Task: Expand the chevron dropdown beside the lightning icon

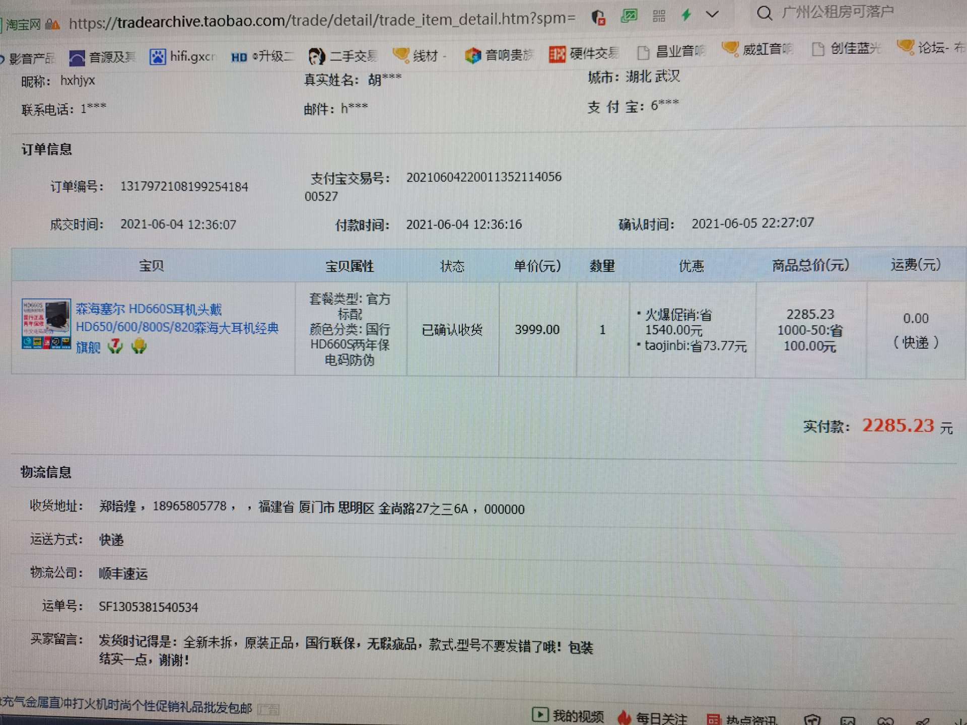Action: (712, 14)
